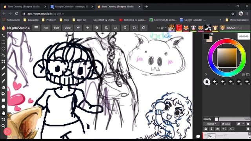Click the red-highlighted user avatar
251x141 pixels.
pos(179,28)
